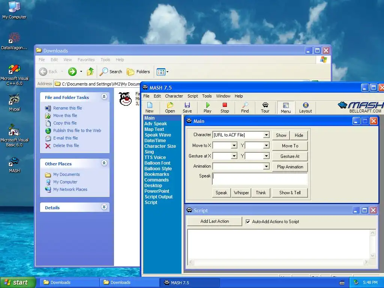The image size is (384, 288).
Task: Click the MASH Bellcraft.com logo
Action: (x=361, y=107)
